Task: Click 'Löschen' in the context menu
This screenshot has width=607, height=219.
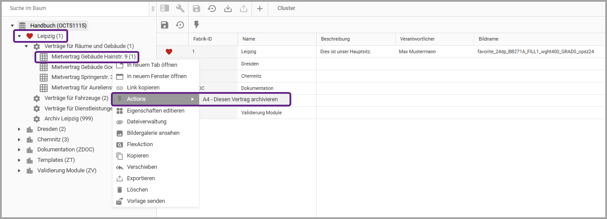Action: click(137, 190)
